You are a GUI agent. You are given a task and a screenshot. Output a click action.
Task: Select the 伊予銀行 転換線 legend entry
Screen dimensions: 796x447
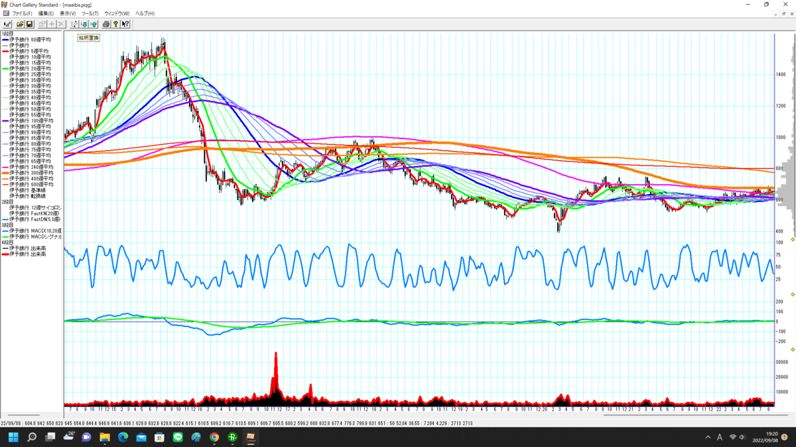pos(27,196)
